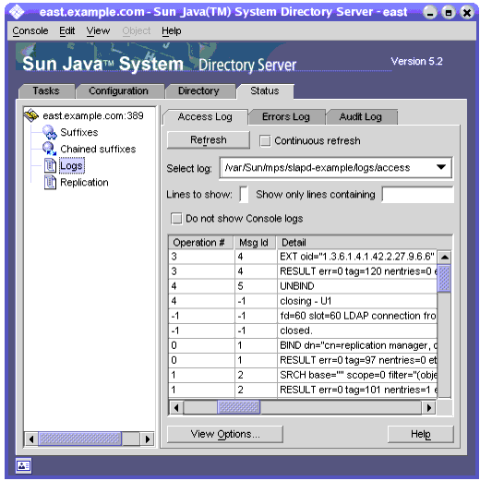Click the east.example.com:389 server icon
Image resolution: width=480 pixels, height=481 pixels.
click(31, 115)
